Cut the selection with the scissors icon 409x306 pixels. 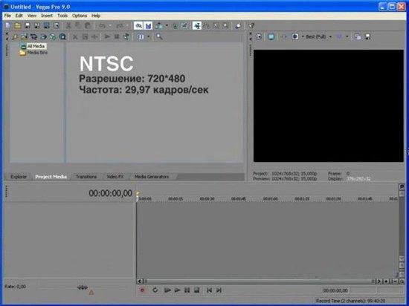pyautogui.click(x=68, y=25)
